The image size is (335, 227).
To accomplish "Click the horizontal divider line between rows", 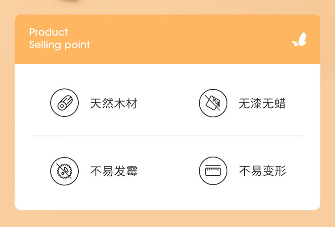I will point(167,136).
